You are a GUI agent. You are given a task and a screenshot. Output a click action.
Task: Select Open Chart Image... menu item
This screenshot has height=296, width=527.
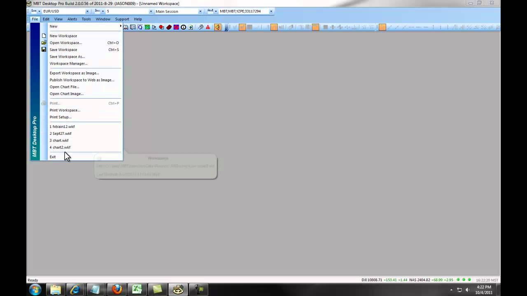point(67,94)
